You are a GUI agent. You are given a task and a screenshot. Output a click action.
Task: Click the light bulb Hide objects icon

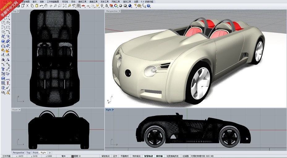pyautogui.click(x=102, y=6)
